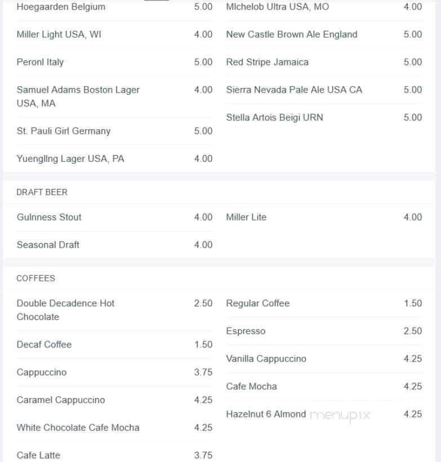This screenshot has height=462, width=441.
Task: Click Sierra Nevada Pale Ale item
Action: pyautogui.click(x=294, y=90)
